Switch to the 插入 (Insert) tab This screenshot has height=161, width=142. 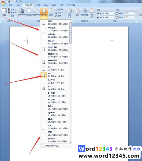[x=19, y=5]
